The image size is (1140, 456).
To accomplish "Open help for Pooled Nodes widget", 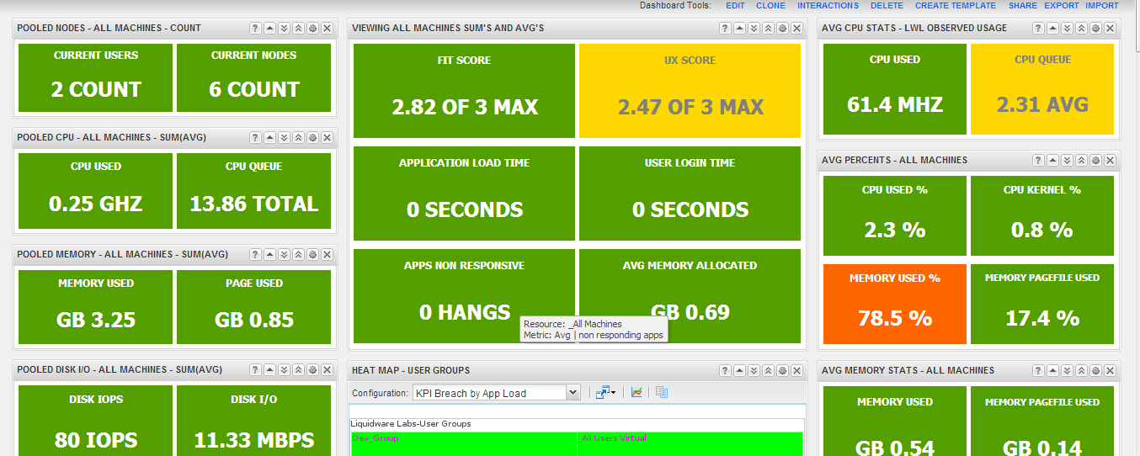I will (255, 28).
